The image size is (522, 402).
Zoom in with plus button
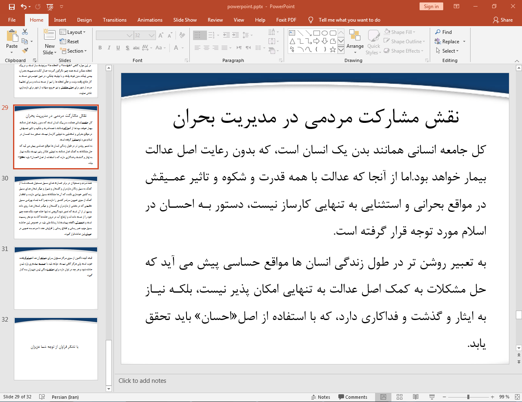point(493,397)
